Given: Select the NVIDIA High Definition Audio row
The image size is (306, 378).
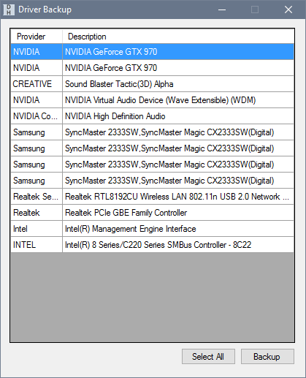Looking at the screenshot, I should pos(153,116).
